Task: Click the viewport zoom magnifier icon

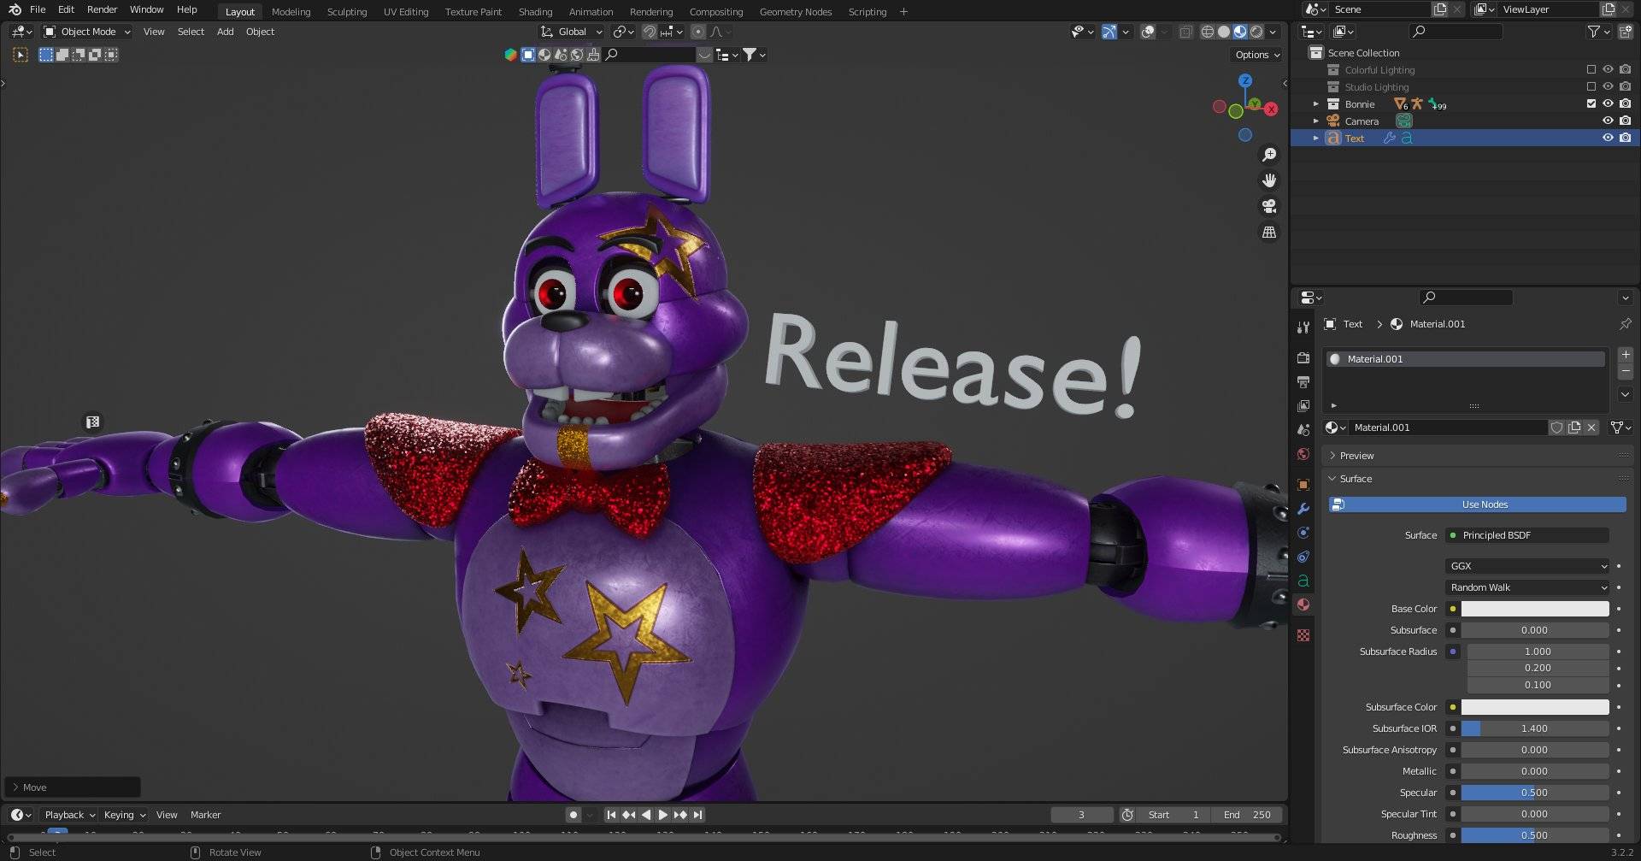Action: (1269, 155)
